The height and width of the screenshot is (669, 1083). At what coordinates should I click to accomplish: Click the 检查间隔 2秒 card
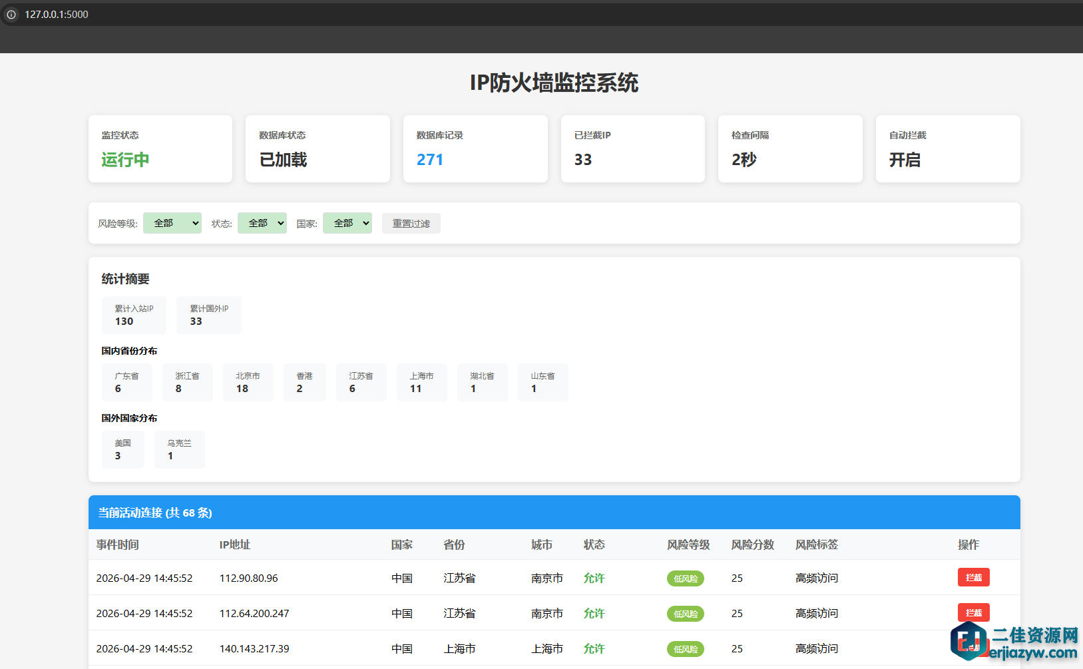(790, 148)
